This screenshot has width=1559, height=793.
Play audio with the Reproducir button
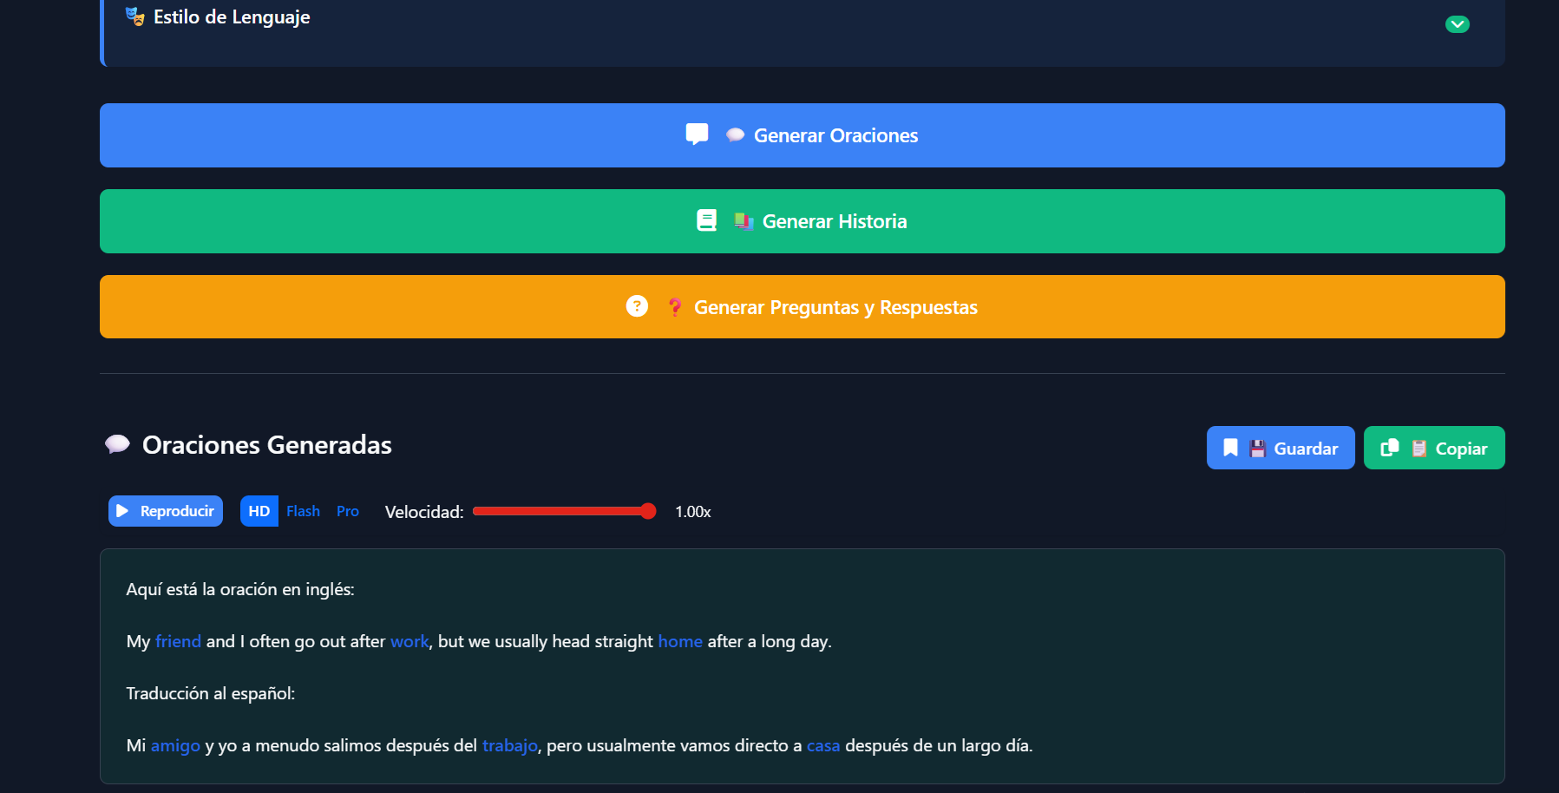tap(166, 511)
